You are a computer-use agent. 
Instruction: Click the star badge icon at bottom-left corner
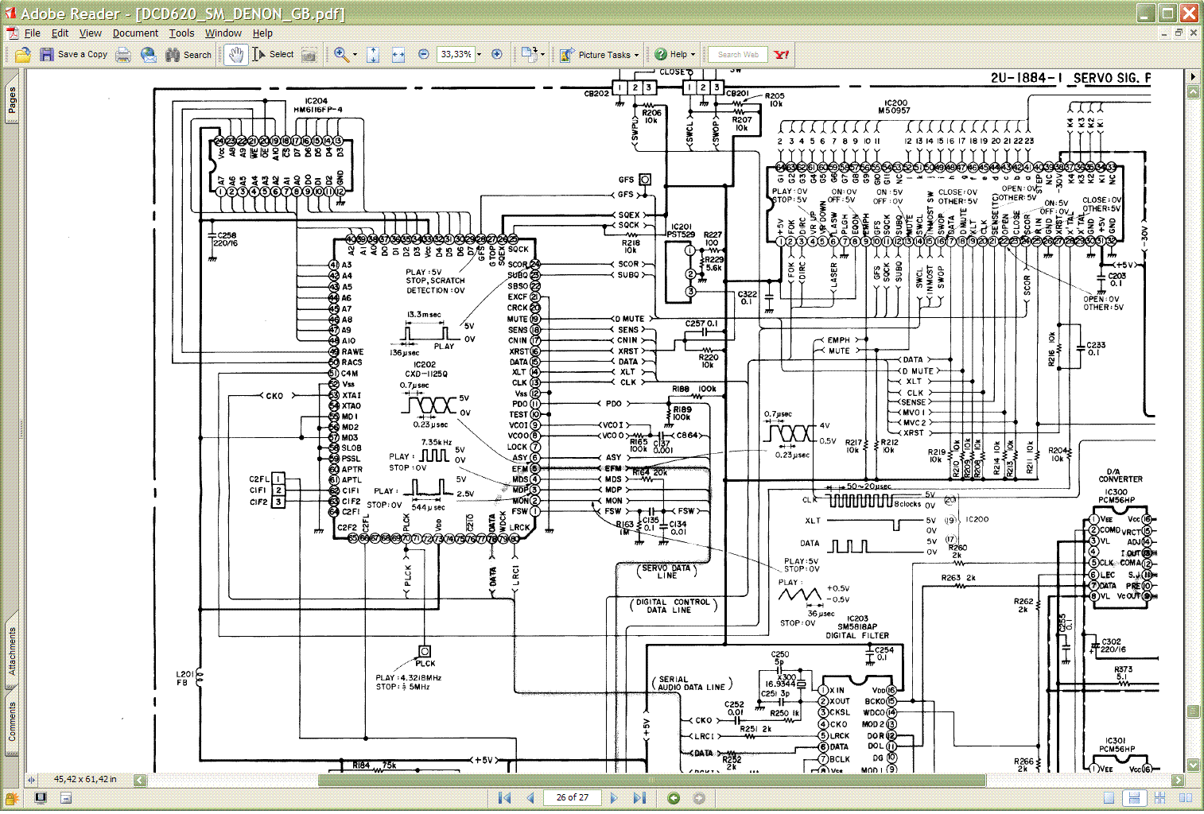coord(12,797)
